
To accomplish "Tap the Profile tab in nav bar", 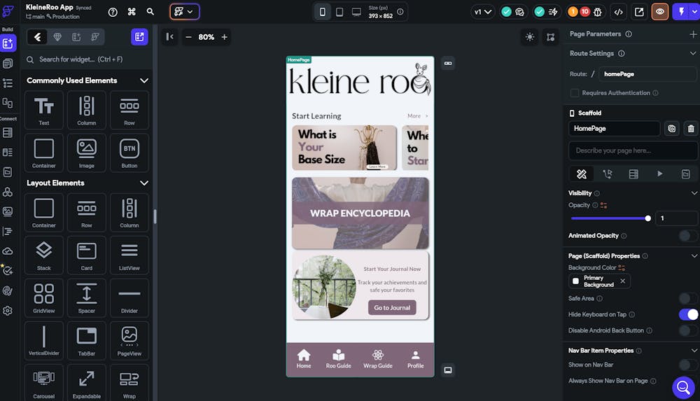I will (415, 359).
